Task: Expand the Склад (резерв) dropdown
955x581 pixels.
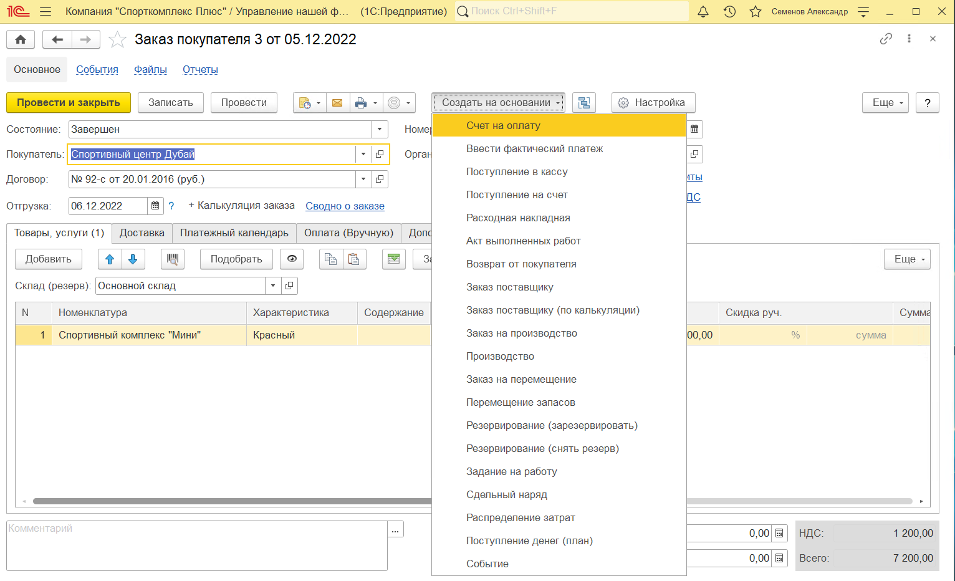Action: pos(273,286)
